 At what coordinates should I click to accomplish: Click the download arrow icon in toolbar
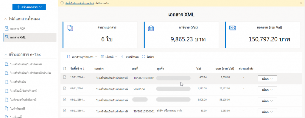coord(122,57)
